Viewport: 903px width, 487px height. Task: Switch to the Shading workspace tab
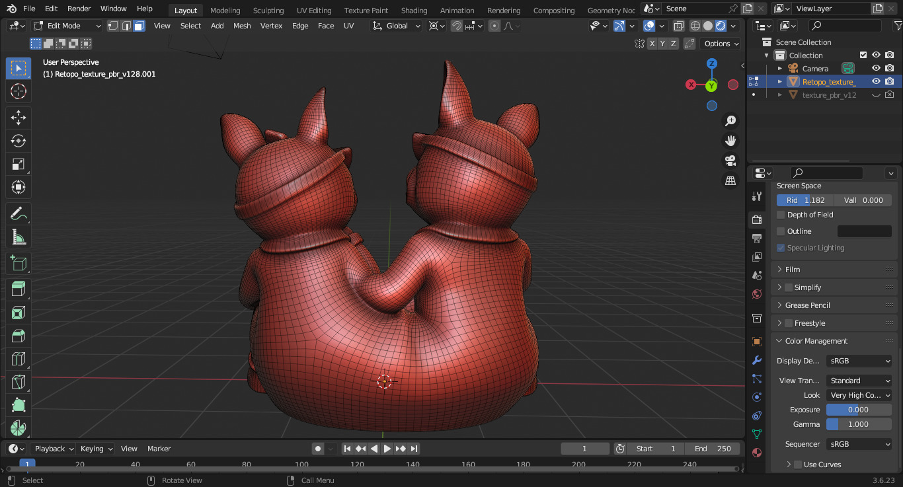414,11
